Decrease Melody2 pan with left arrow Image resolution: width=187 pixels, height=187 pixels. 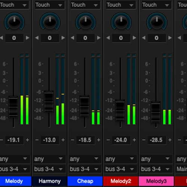[x=108, y=38]
